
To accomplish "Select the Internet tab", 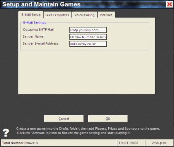I will click(106, 15).
